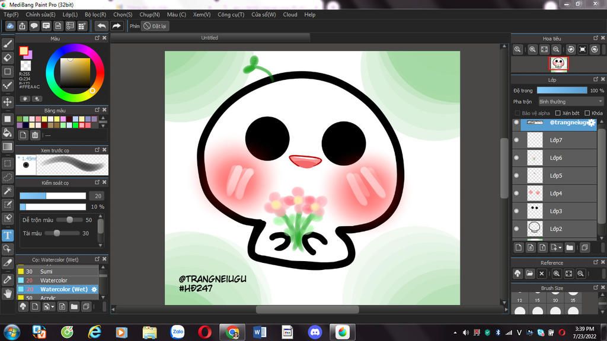Adjust the Tải màu slider
Screen dimensions: 607x341
pyautogui.click(x=62, y=233)
